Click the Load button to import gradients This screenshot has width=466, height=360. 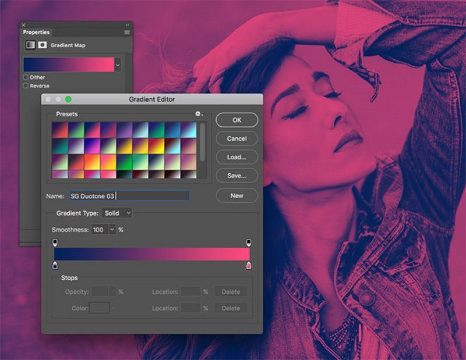click(236, 157)
